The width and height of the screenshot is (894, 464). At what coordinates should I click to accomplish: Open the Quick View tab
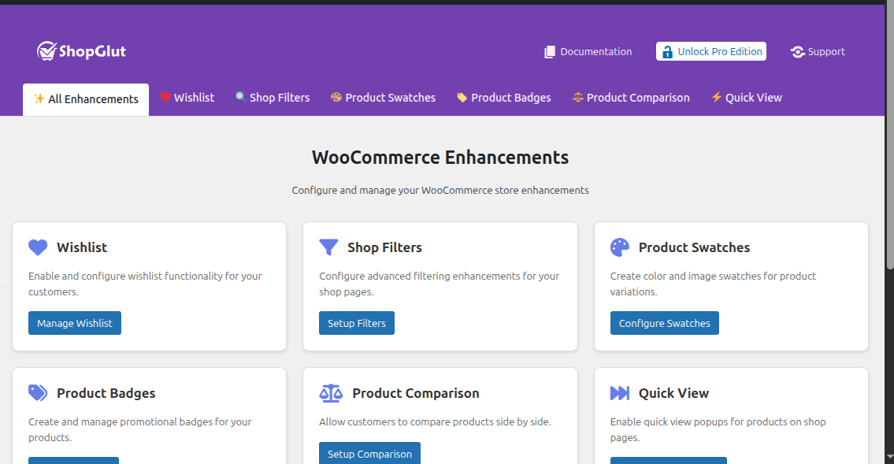(x=747, y=98)
